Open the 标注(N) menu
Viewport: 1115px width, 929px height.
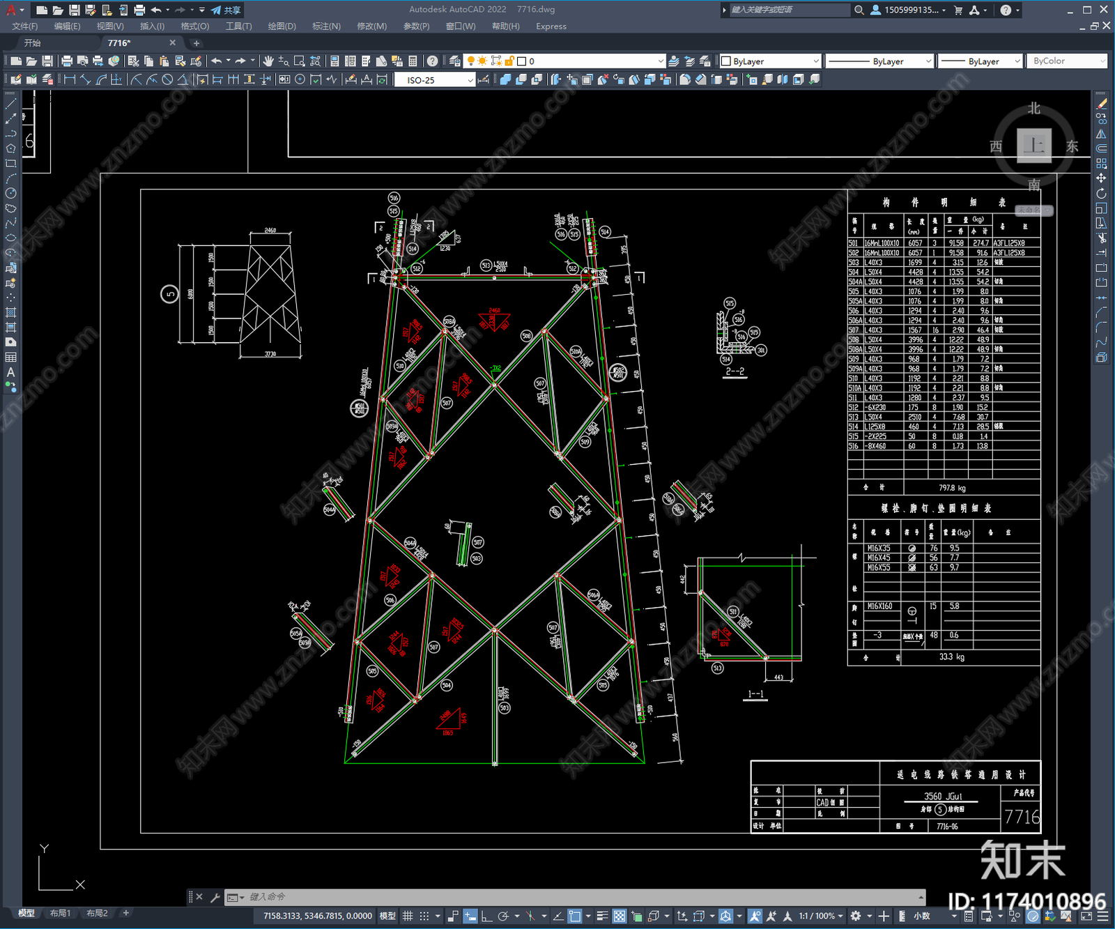point(326,26)
